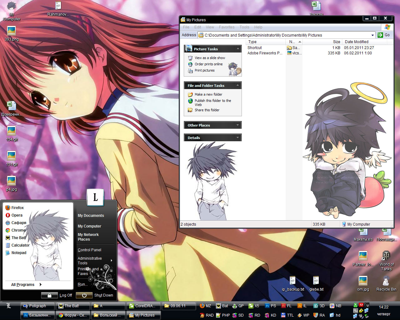Collapse the Picture Tasks panel
Viewport: 400px width, 320px height.
coord(238,49)
